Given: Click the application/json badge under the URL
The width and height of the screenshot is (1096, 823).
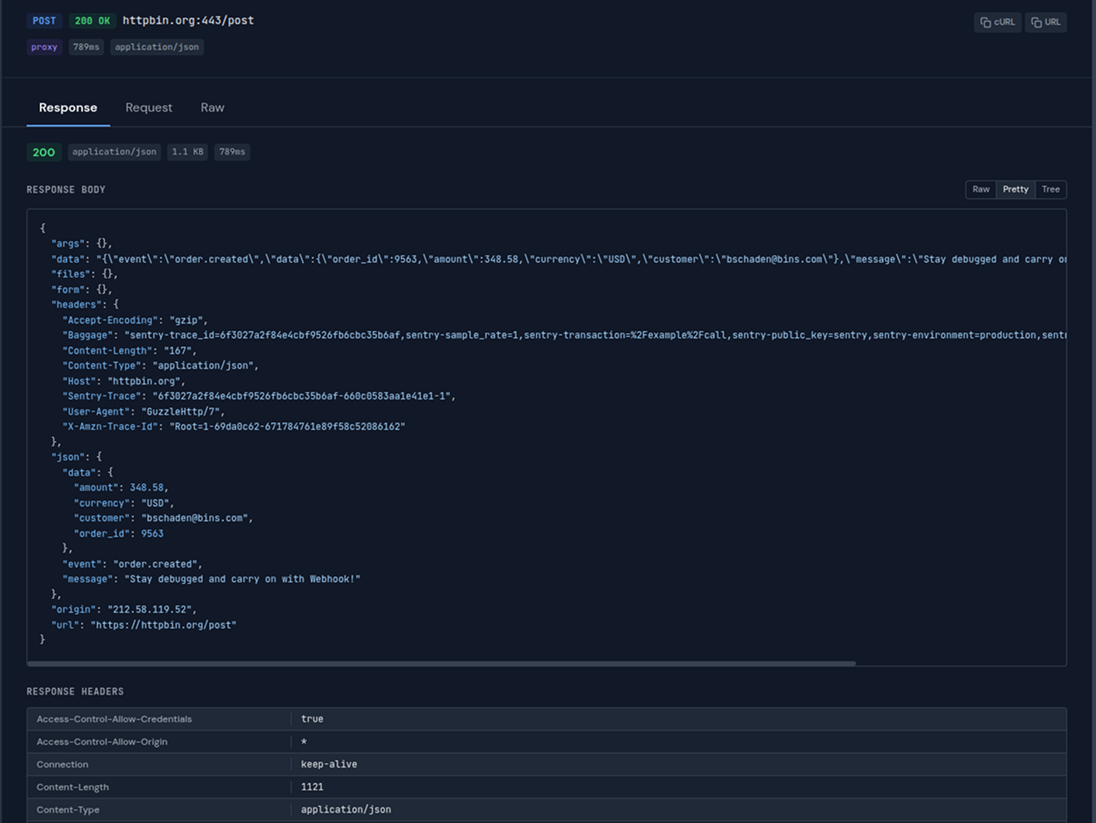Looking at the screenshot, I should (156, 47).
